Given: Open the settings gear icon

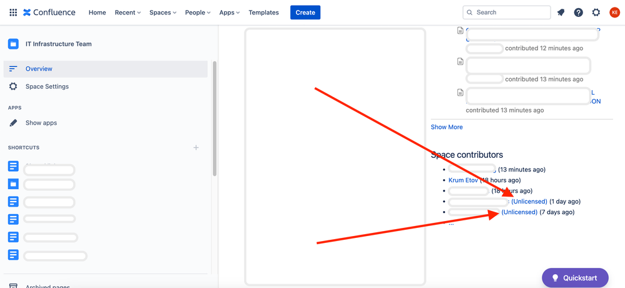Looking at the screenshot, I should [x=596, y=13].
